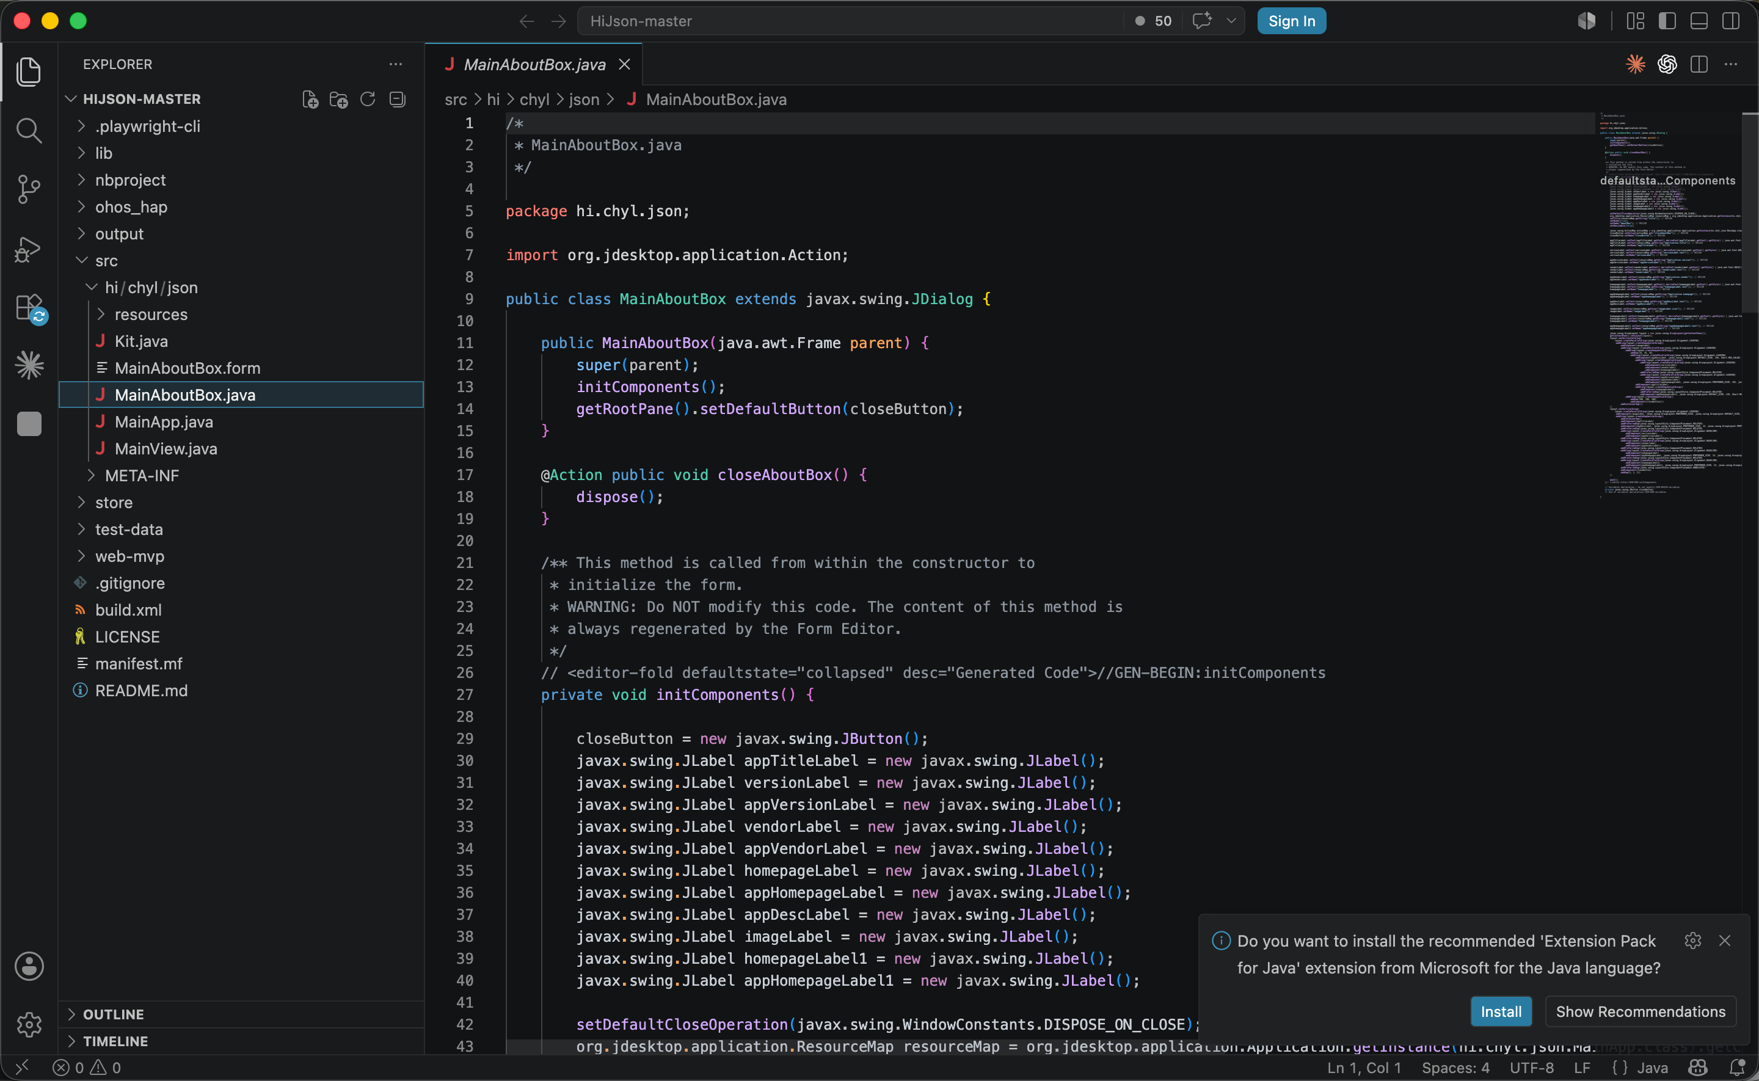Image resolution: width=1759 pixels, height=1081 pixels.
Task: Click the Copilot status icon in status bar
Action: (x=1697, y=1068)
